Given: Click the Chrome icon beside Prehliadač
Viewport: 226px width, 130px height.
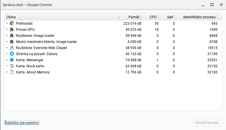Looking at the screenshot, I should click(12, 24).
